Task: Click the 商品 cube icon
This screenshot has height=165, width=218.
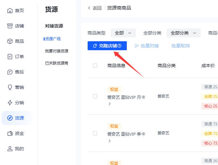Action: click(x=10, y=41)
